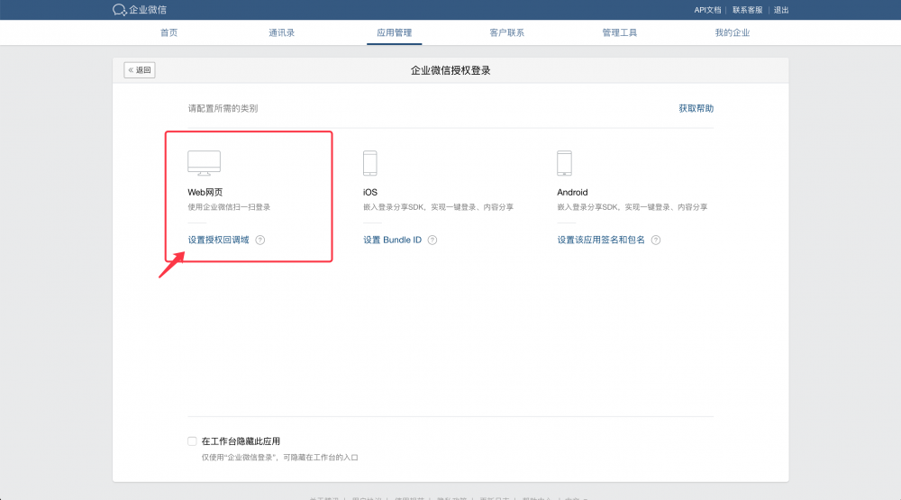Image resolution: width=901 pixels, height=500 pixels.
Task: Open help tooltip beside 设置授权回调域
Action: tap(260, 241)
